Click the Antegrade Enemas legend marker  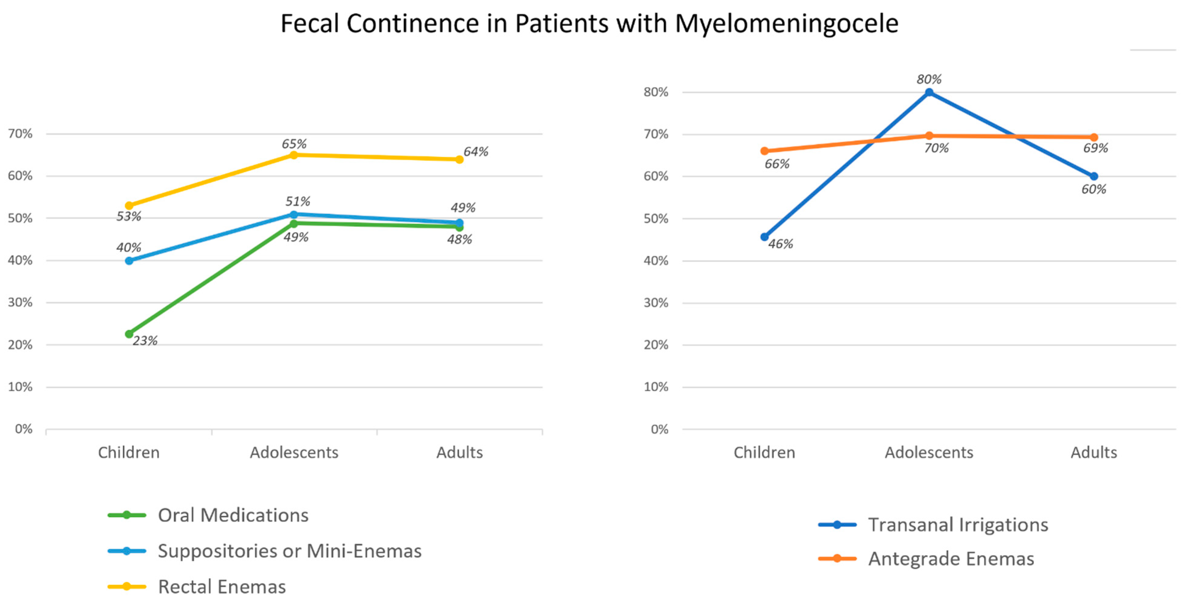pos(837,558)
